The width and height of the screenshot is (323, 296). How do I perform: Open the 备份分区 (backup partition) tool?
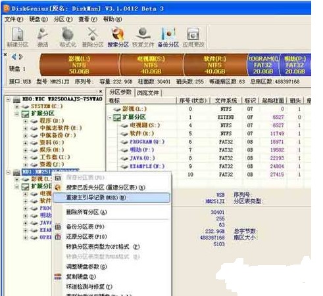pyautogui.click(x=168, y=37)
